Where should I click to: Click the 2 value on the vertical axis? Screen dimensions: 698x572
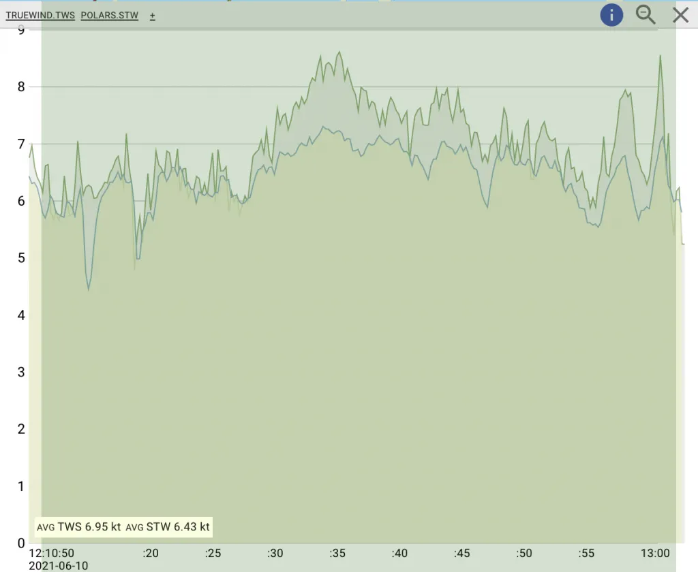pos(21,429)
